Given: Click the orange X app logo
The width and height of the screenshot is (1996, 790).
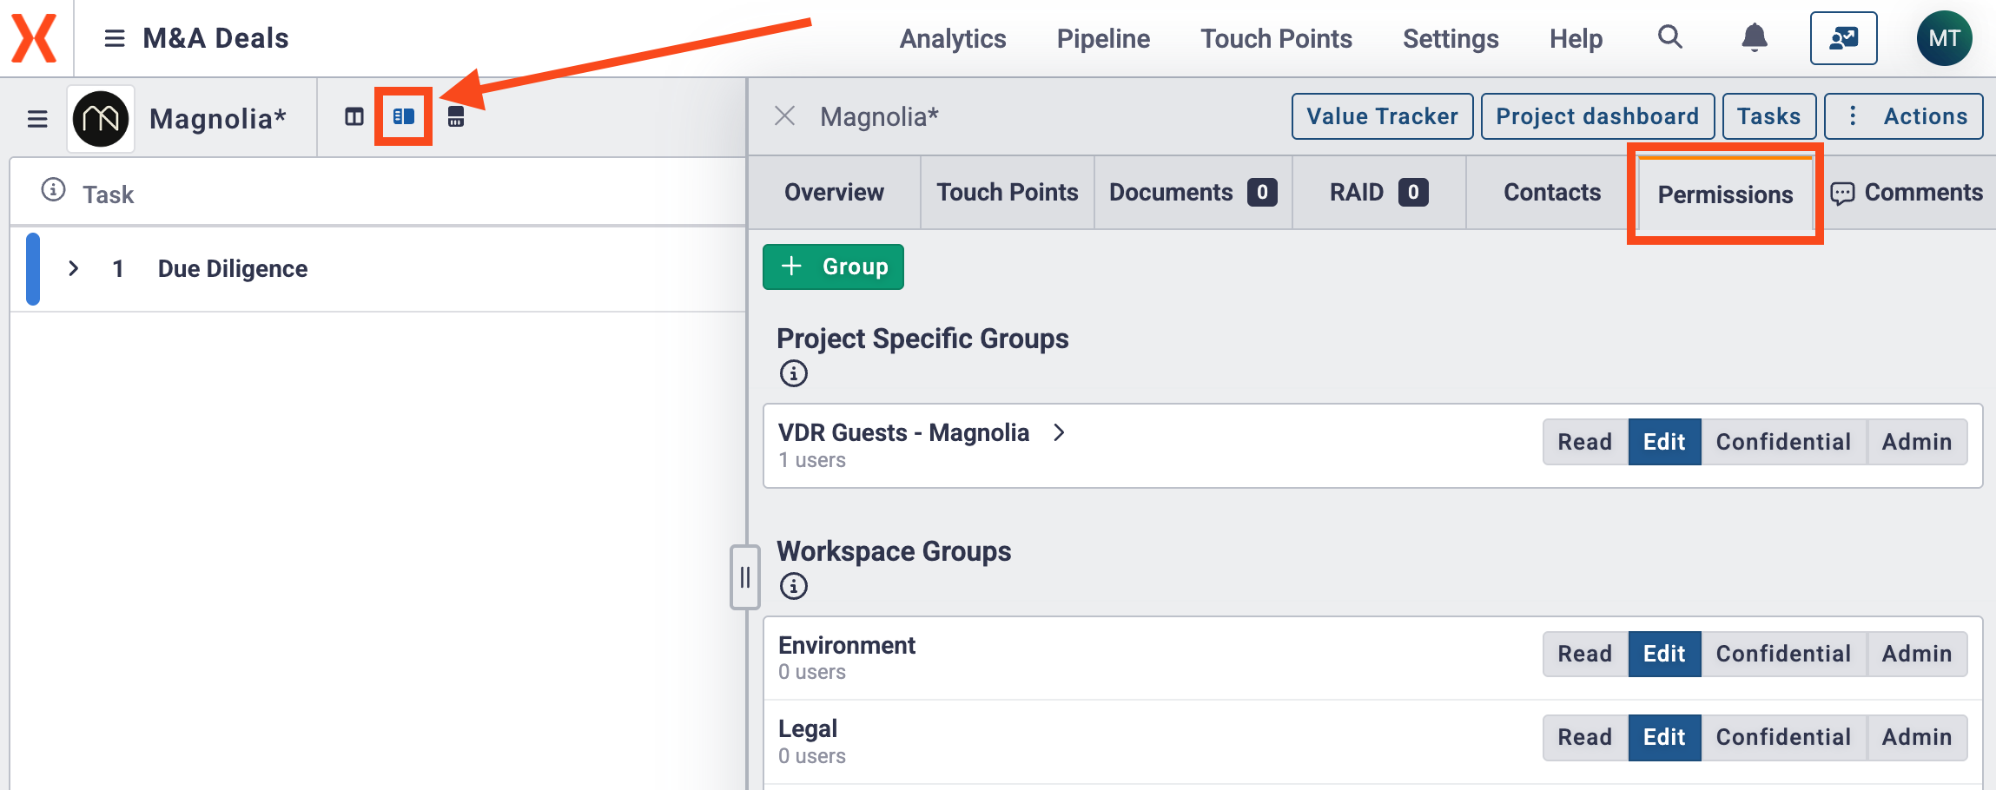Looking at the screenshot, I should [34, 38].
